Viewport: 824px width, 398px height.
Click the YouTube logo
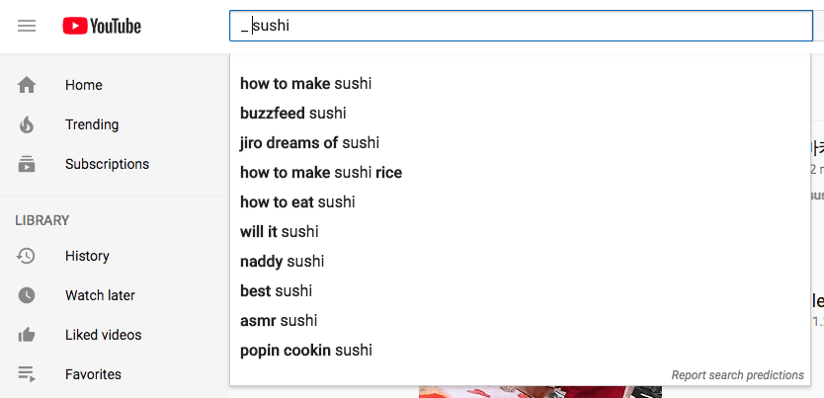(102, 26)
